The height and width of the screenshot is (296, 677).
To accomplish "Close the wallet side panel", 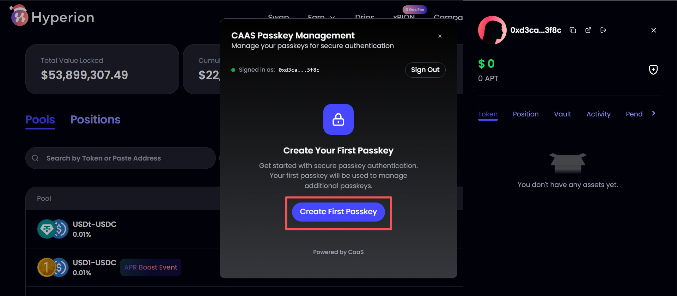I will tap(653, 30).
